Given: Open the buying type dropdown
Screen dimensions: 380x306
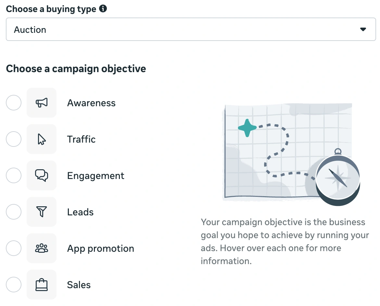Looking at the screenshot, I should [x=190, y=29].
